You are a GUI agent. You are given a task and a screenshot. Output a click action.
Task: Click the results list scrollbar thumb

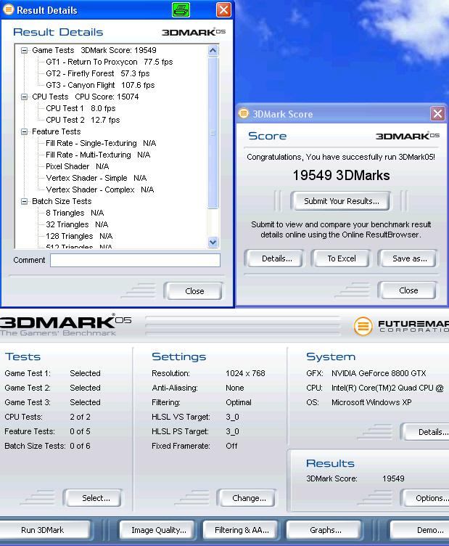pyautogui.click(x=213, y=133)
